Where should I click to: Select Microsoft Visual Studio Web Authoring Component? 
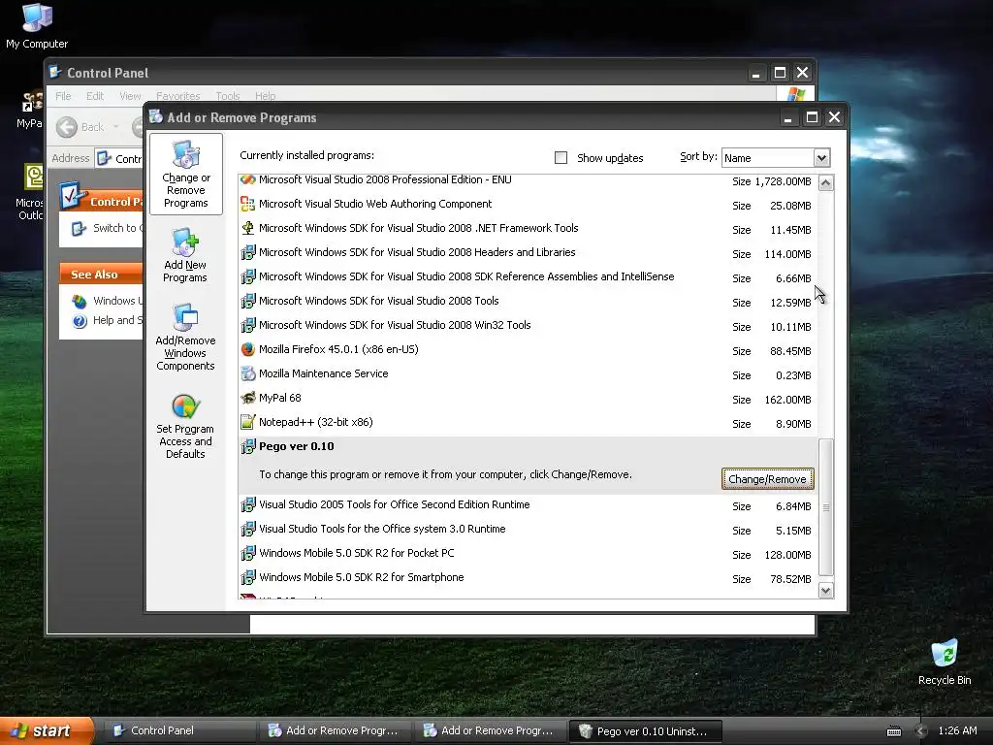click(x=529, y=204)
